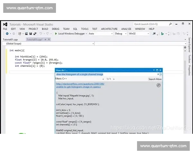Screen dimensions: 193x154
Task: Open the Undo history dropdown arrow
Action: [x=44, y=34]
